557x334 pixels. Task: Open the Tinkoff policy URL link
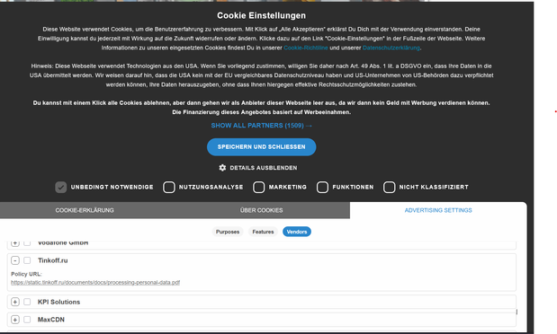coord(95,283)
